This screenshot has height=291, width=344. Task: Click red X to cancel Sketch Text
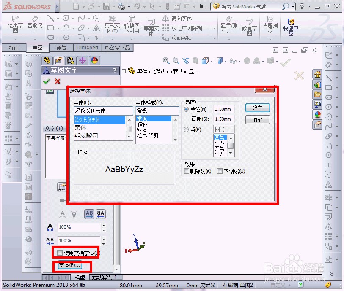click(58, 81)
